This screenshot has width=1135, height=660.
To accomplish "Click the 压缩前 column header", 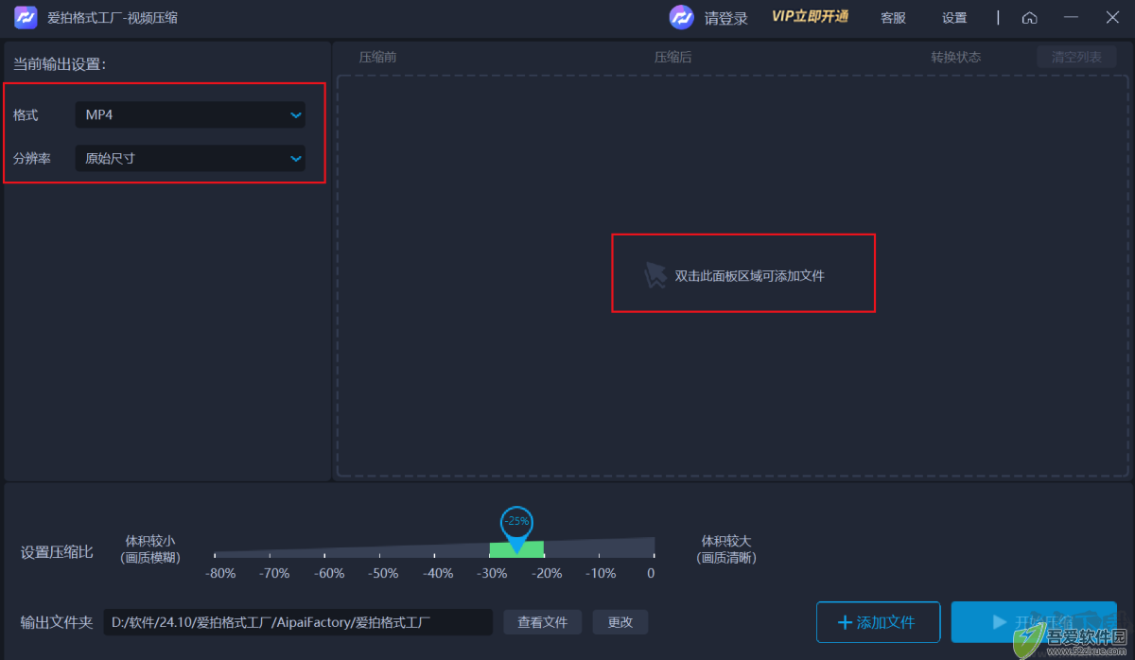I will pos(377,57).
